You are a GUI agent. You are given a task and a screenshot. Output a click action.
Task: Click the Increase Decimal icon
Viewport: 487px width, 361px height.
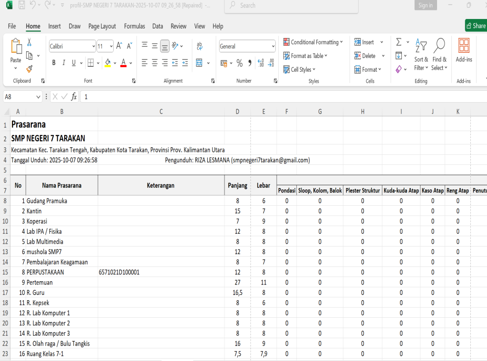[260, 63]
